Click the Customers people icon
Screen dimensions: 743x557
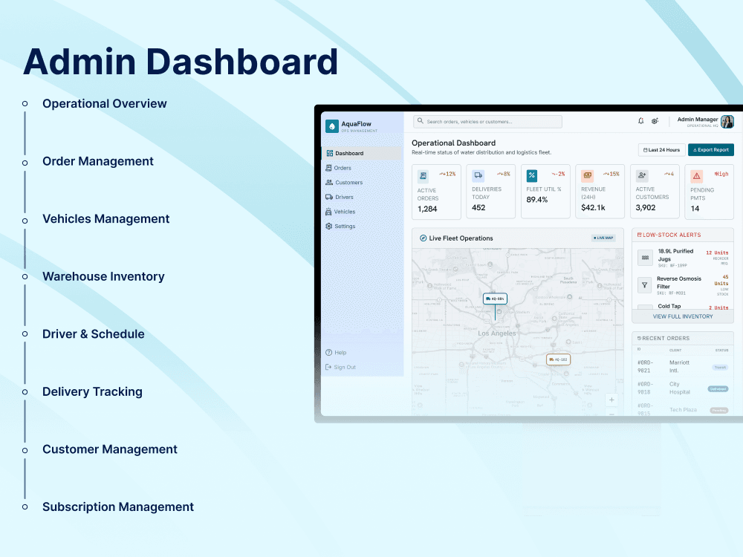(x=329, y=183)
